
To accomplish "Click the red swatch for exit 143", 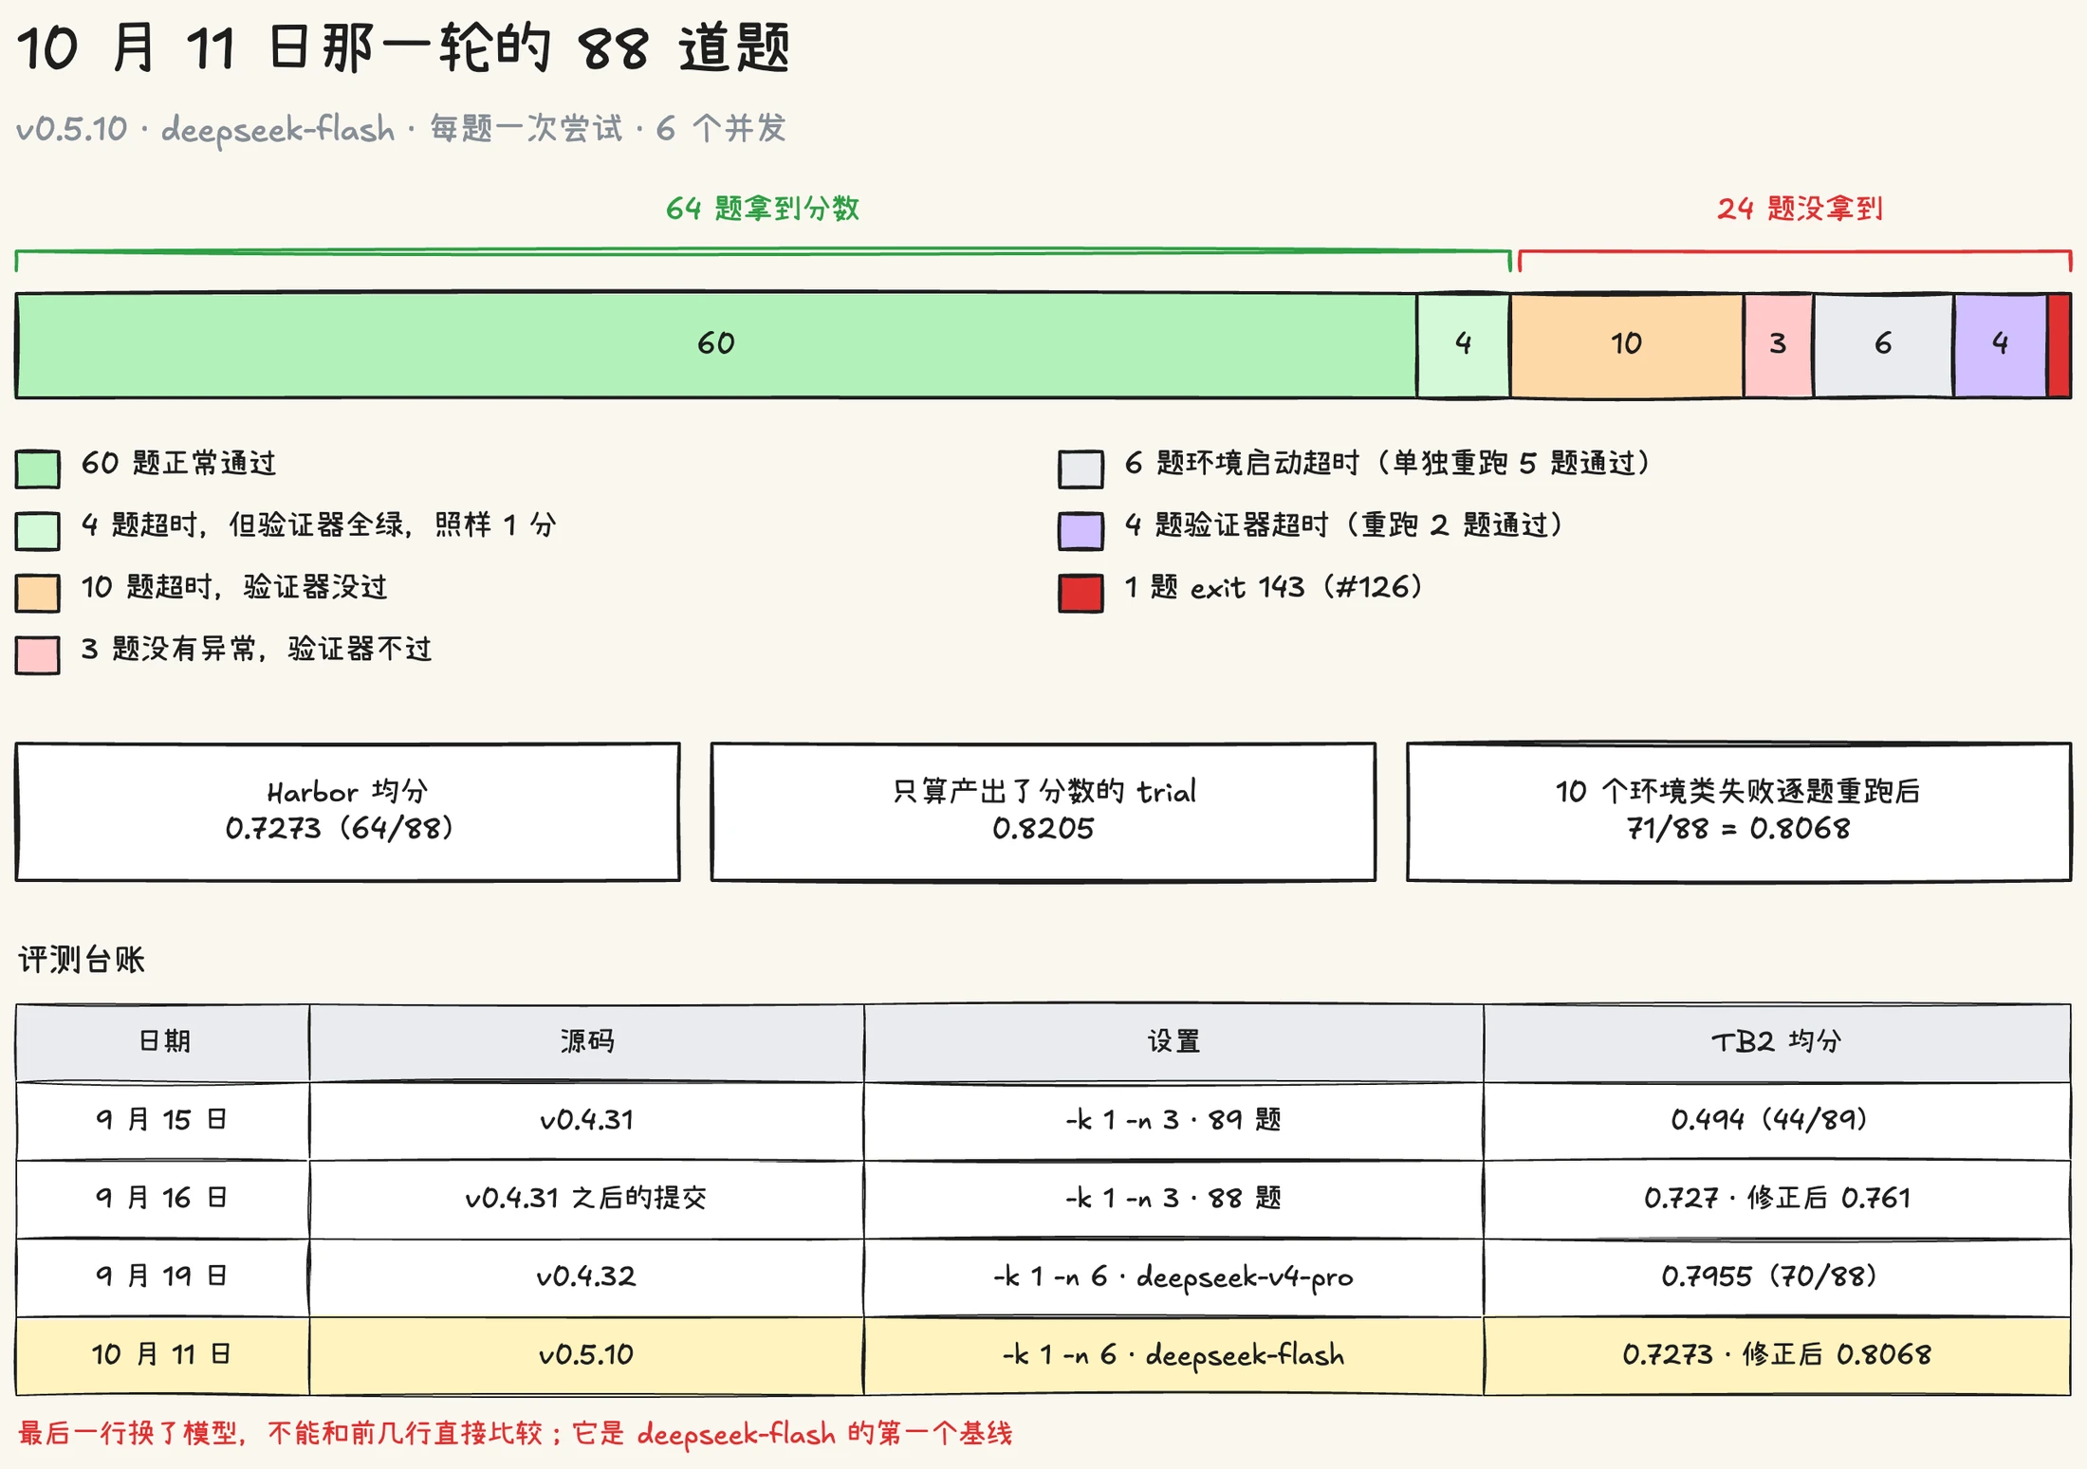I will point(1080,593).
